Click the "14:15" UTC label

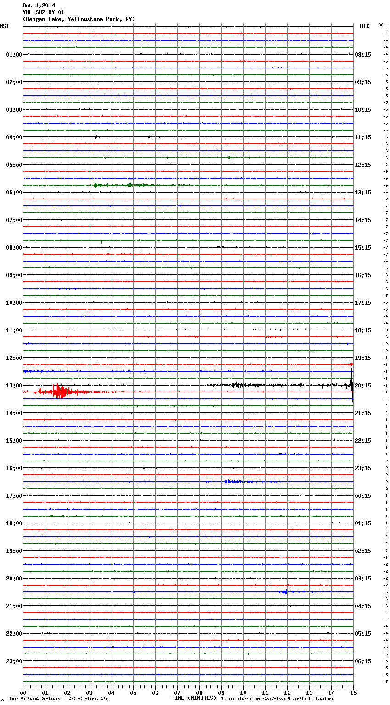coord(363,220)
